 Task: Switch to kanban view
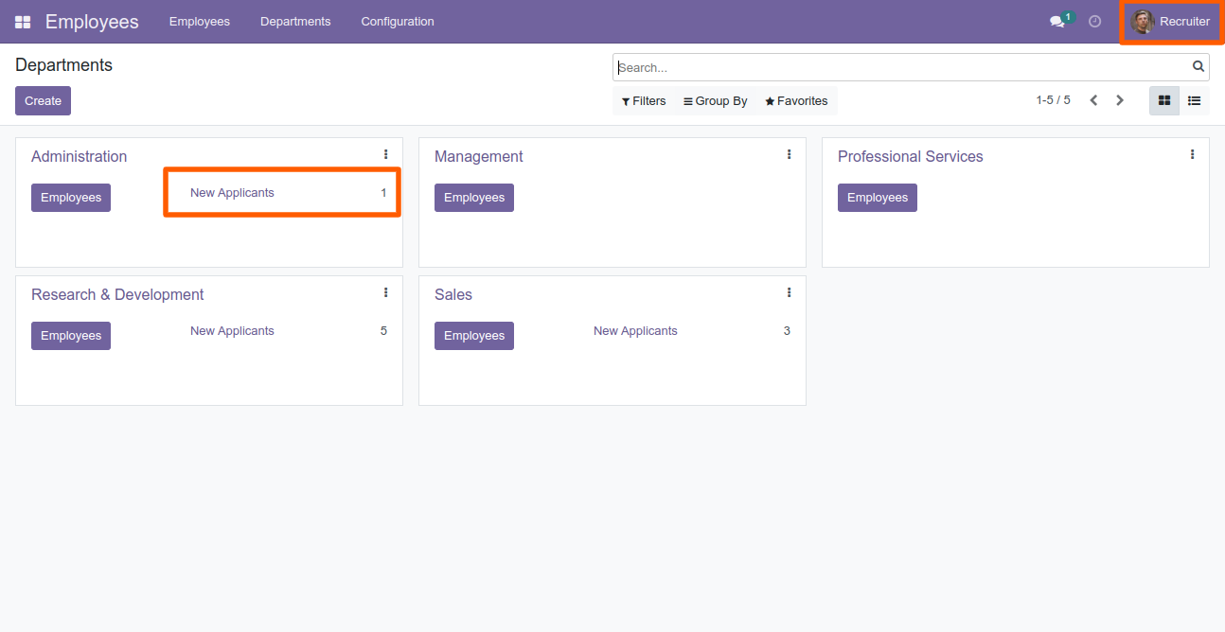[x=1164, y=100]
